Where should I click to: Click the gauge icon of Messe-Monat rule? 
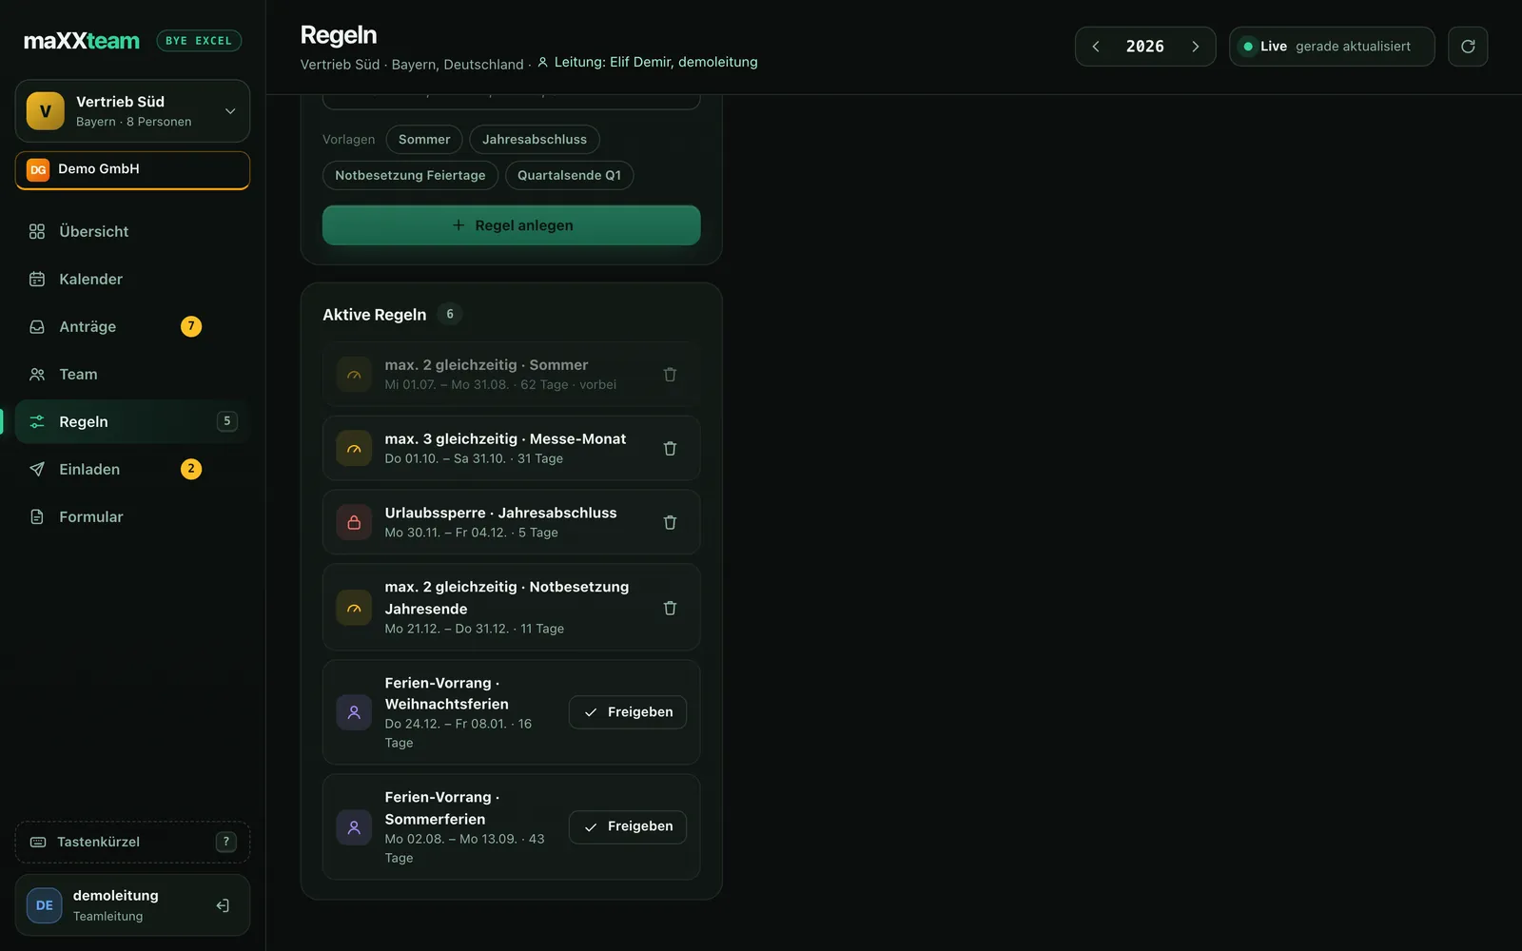click(354, 449)
